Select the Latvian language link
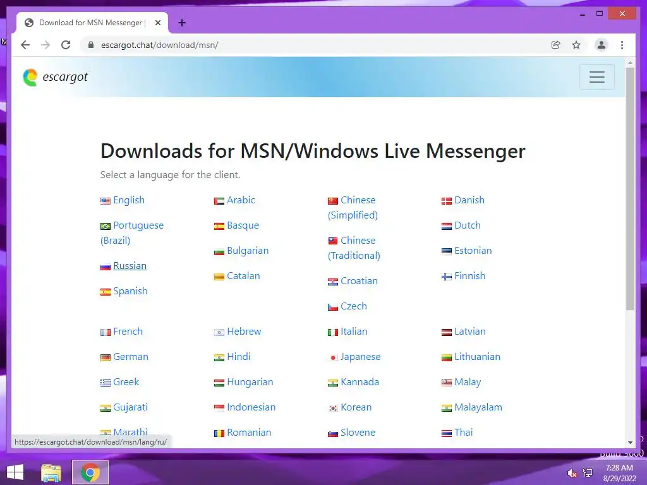This screenshot has height=485, width=647. [x=470, y=331]
